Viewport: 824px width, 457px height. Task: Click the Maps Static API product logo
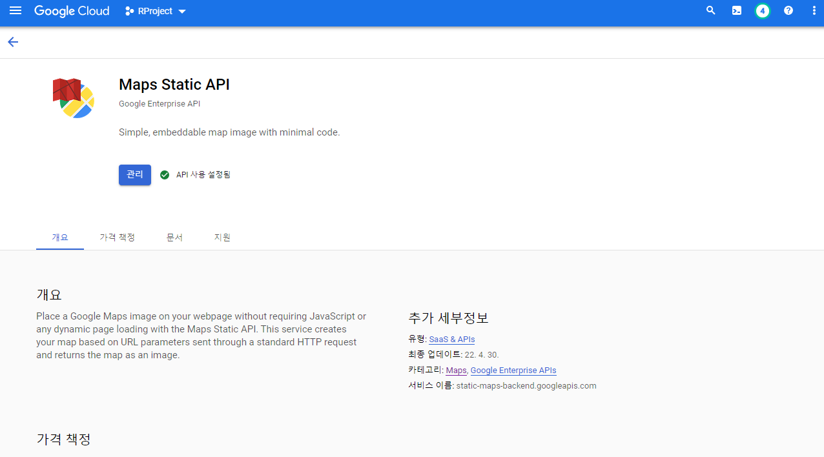(74, 97)
